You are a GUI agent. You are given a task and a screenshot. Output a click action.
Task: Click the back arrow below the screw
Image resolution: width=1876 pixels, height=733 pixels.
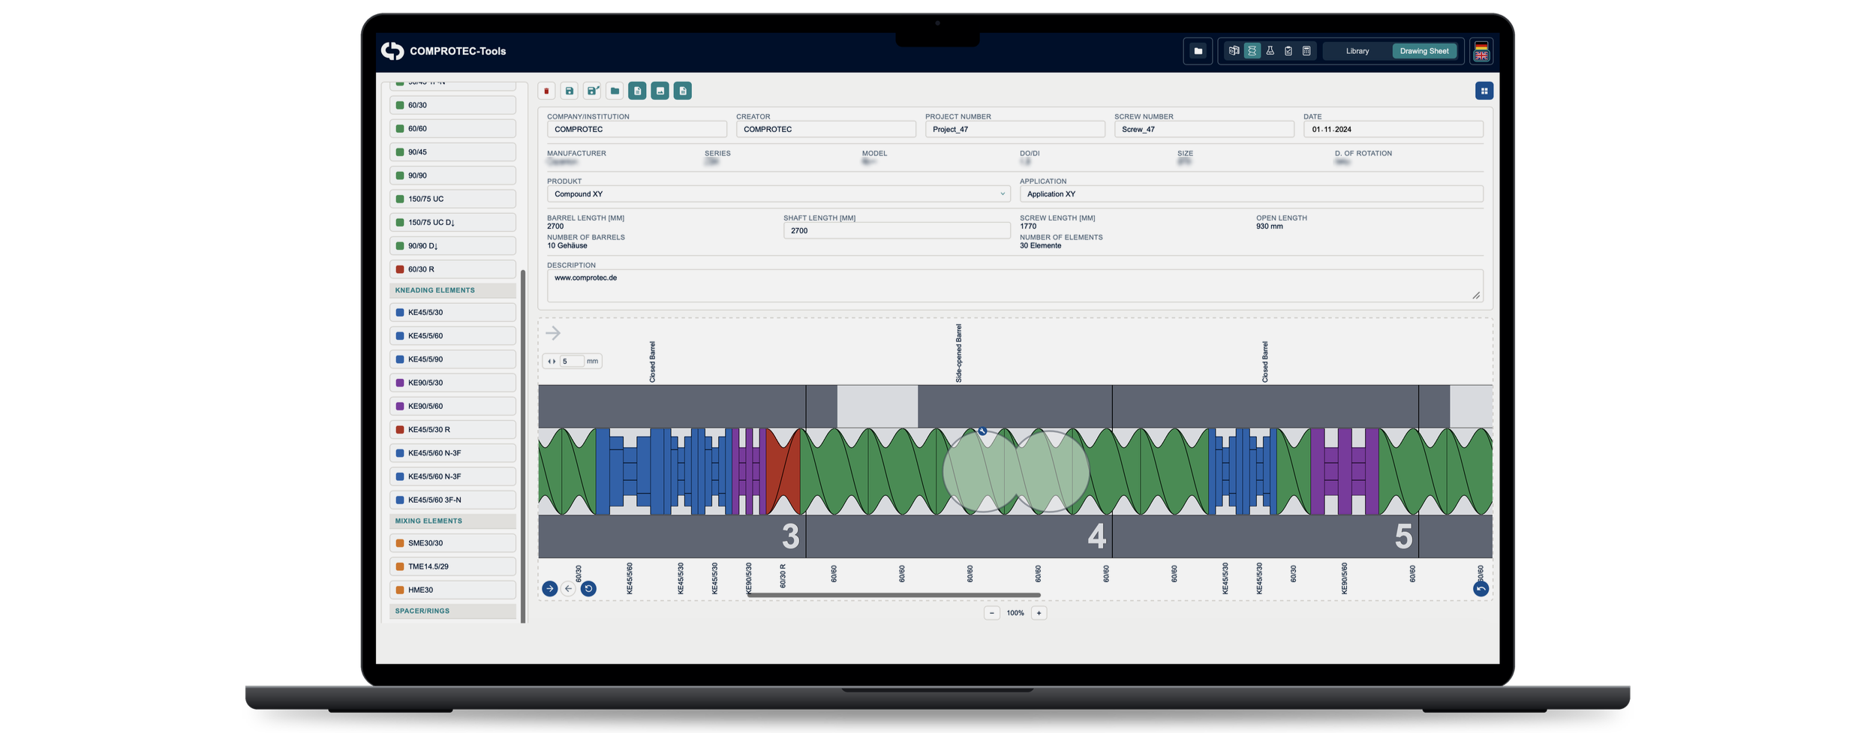click(x=568, y=589)
